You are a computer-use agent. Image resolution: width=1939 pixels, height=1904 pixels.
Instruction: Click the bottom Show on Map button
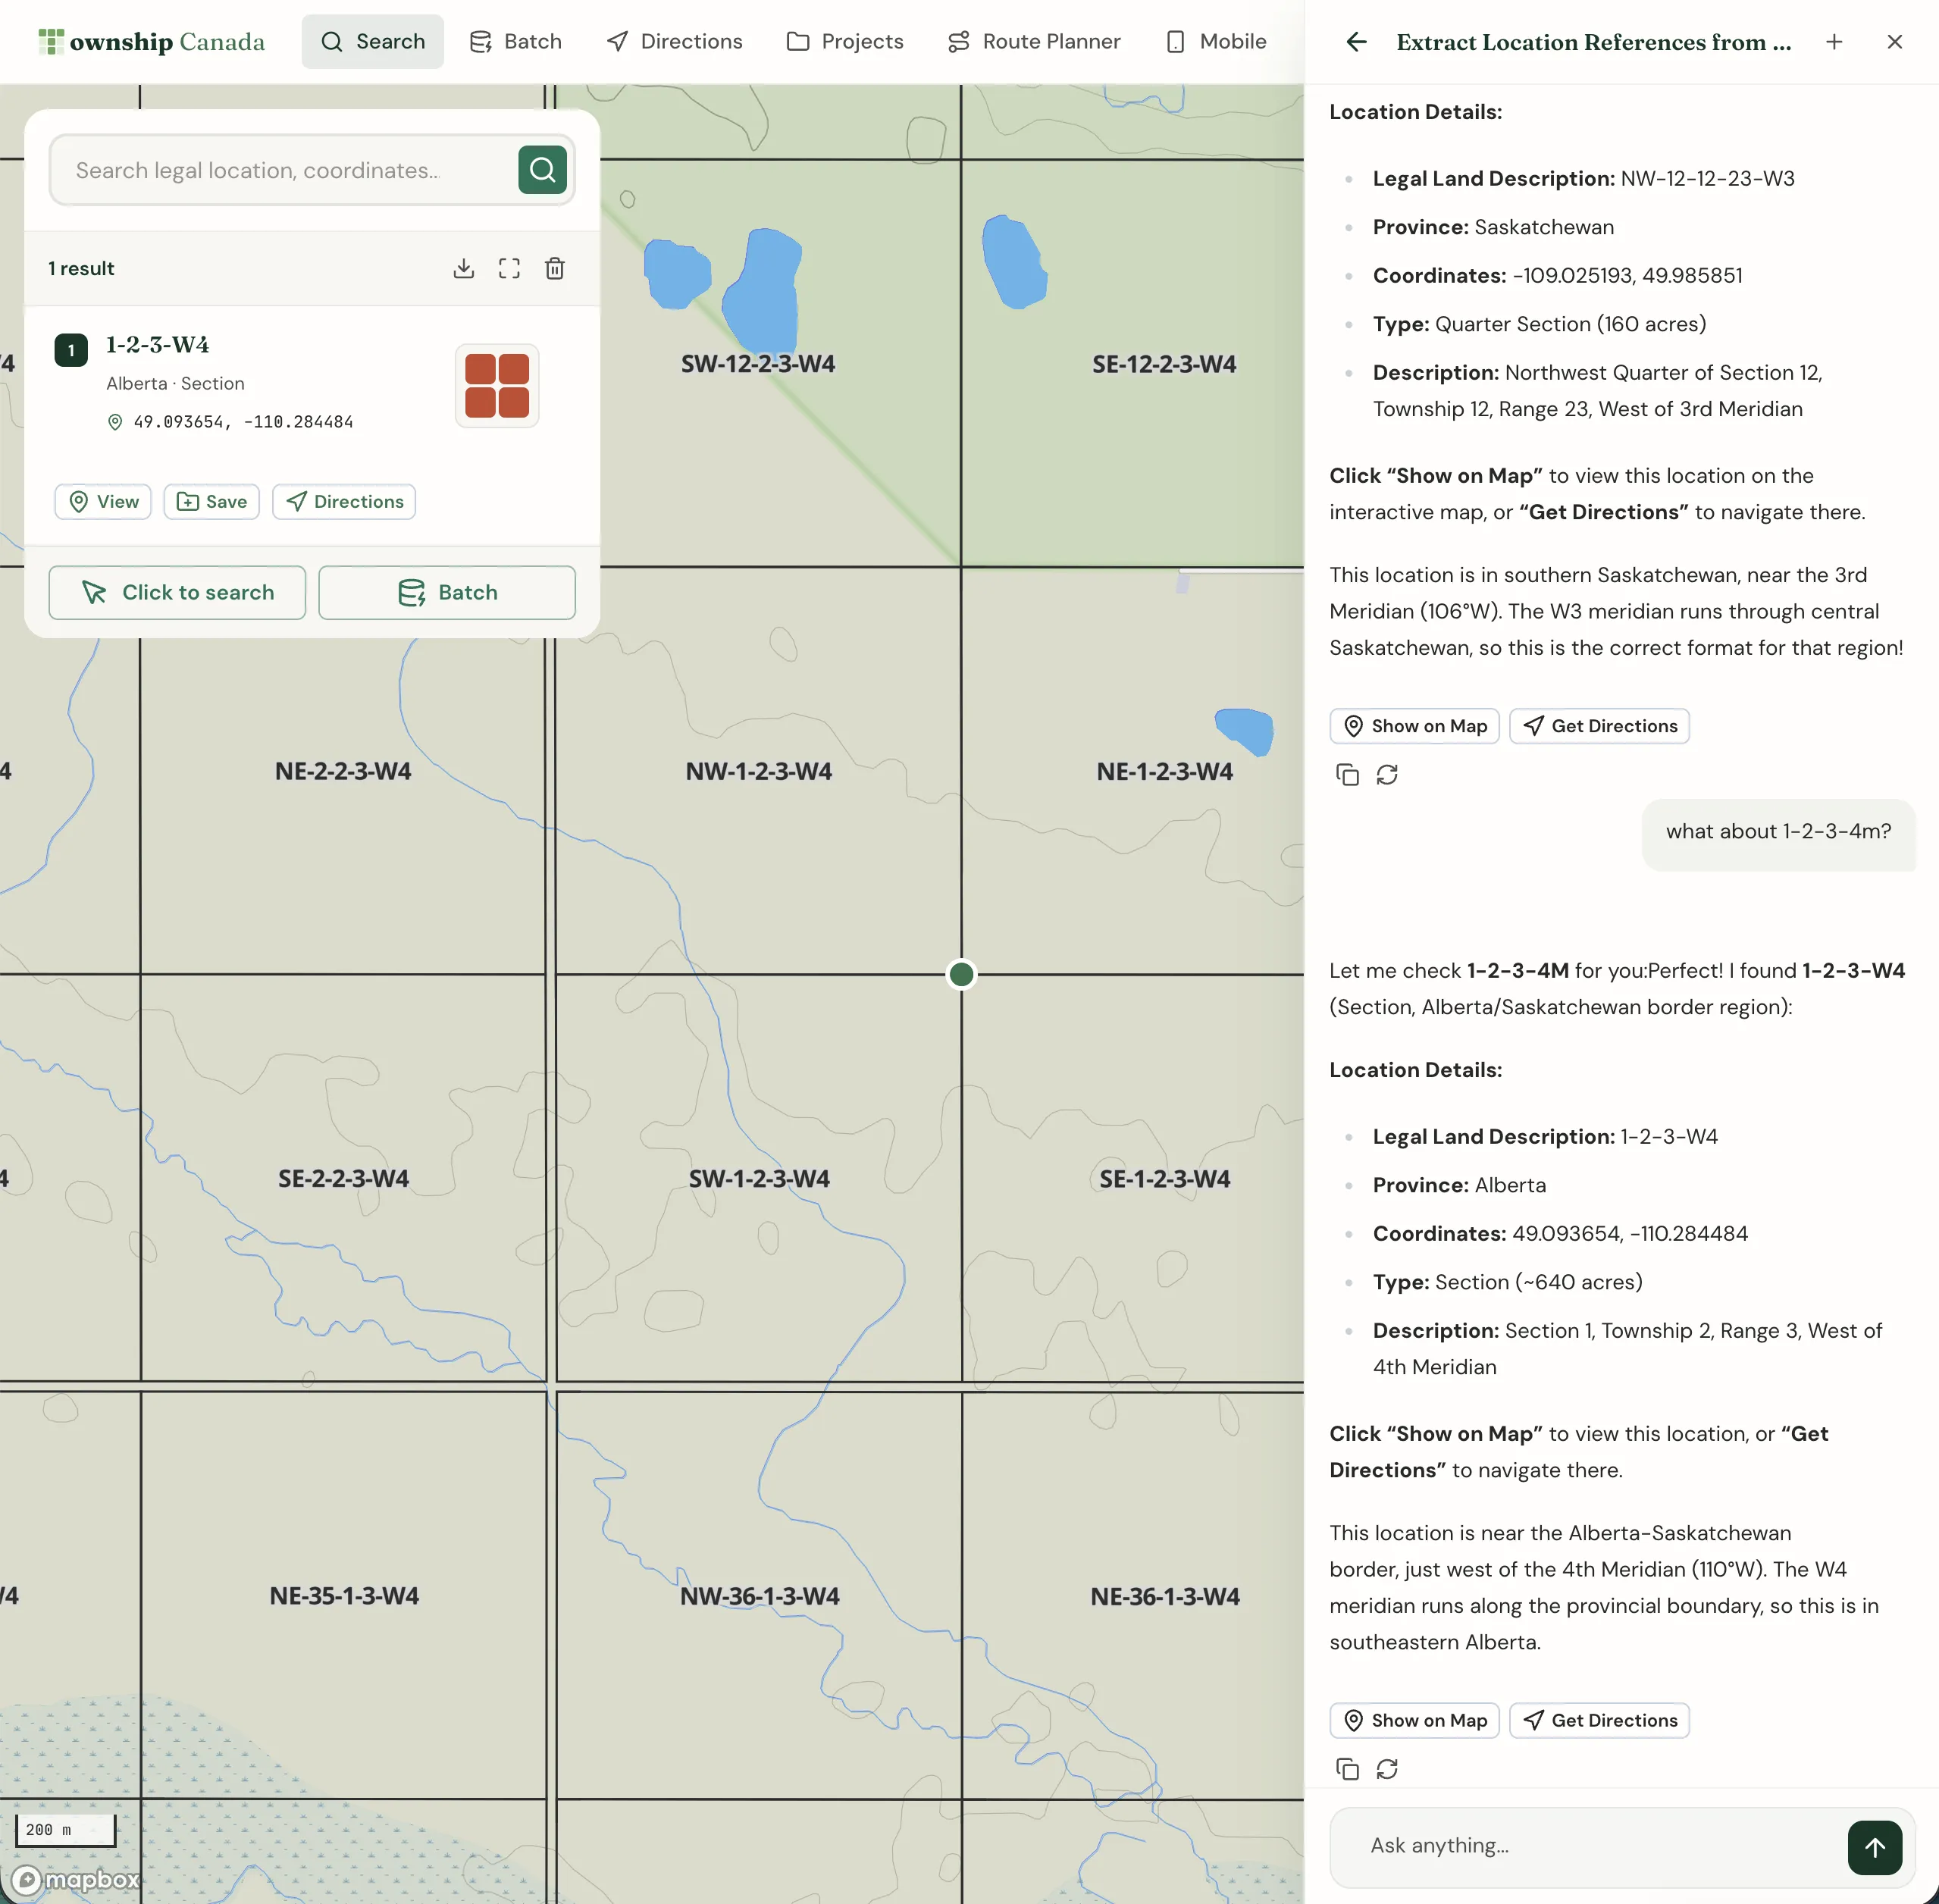(1414, 1720)
